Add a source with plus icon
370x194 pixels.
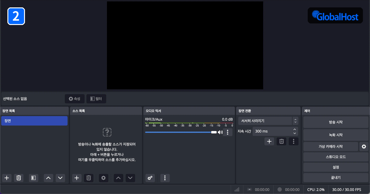click(77, 178)
